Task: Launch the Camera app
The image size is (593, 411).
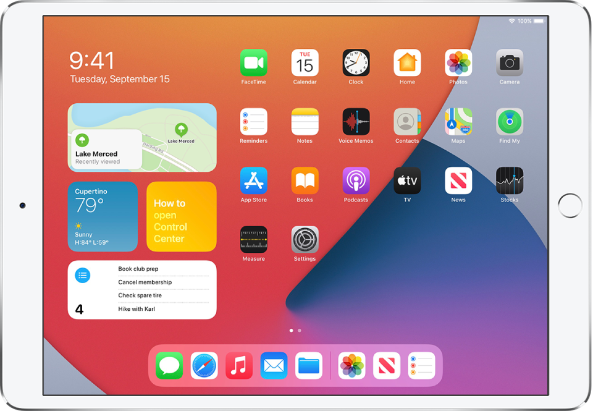Action: click(x=510, y=63)
